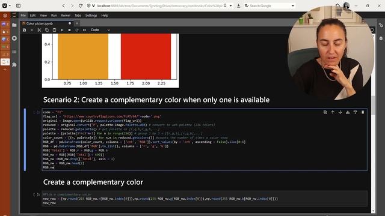Open the property inspector gears icon
The image size is (385, 216).
coord(381,25)
